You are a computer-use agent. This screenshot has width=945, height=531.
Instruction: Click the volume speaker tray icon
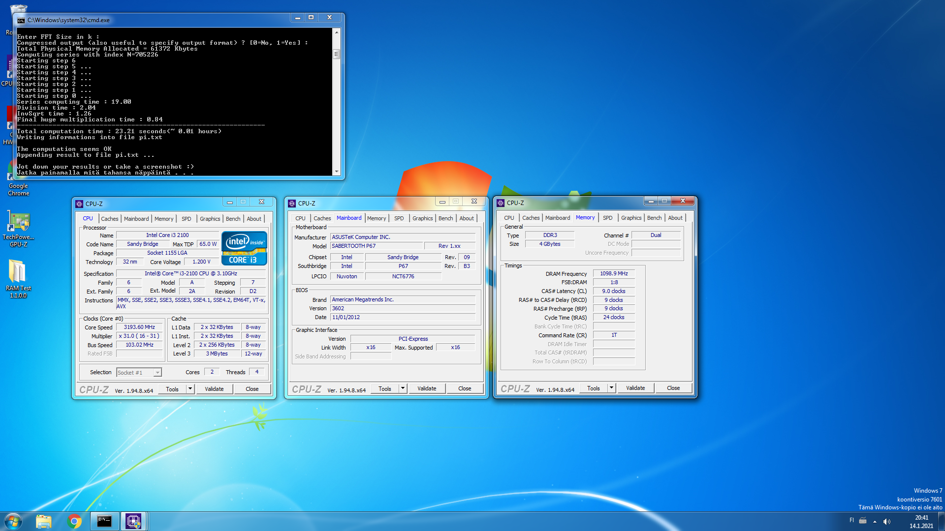[886, 521]
